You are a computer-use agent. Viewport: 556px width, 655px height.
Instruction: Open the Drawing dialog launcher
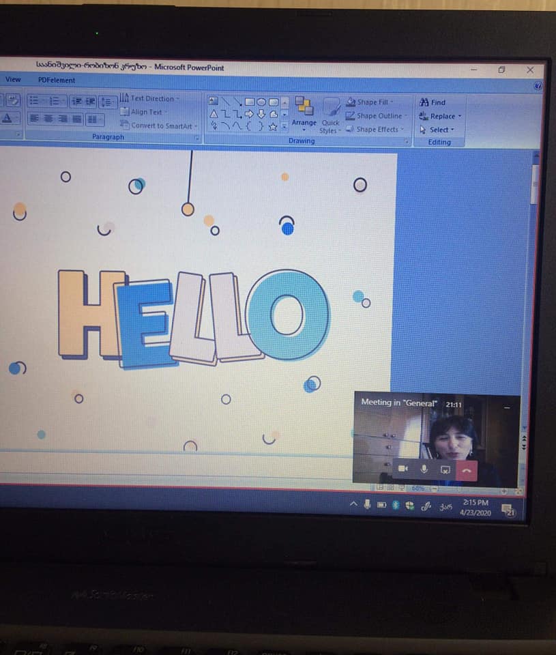[x=407, y=142]
